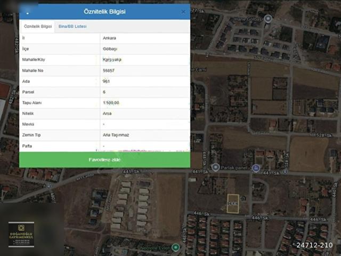Click the Parlak panel map pin
The height and width of the screenshot is (256, 341).
click(215, 167)
